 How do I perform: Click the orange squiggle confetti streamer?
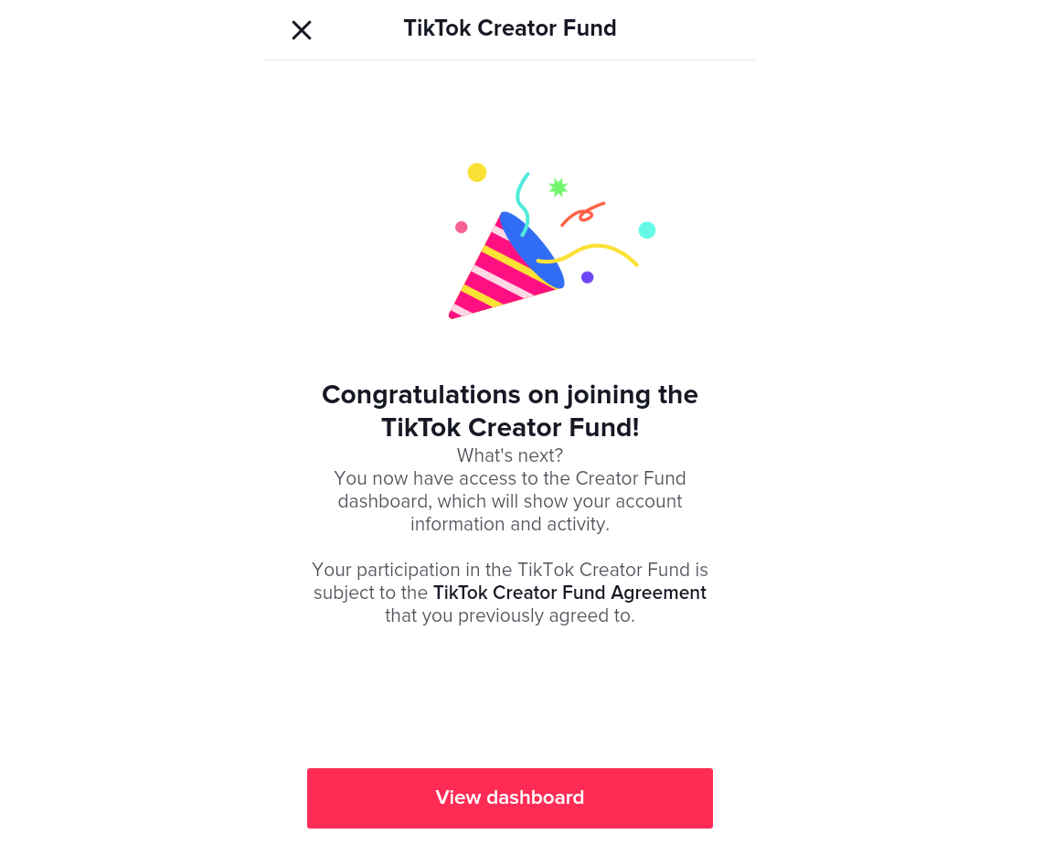tap(583, 213)
